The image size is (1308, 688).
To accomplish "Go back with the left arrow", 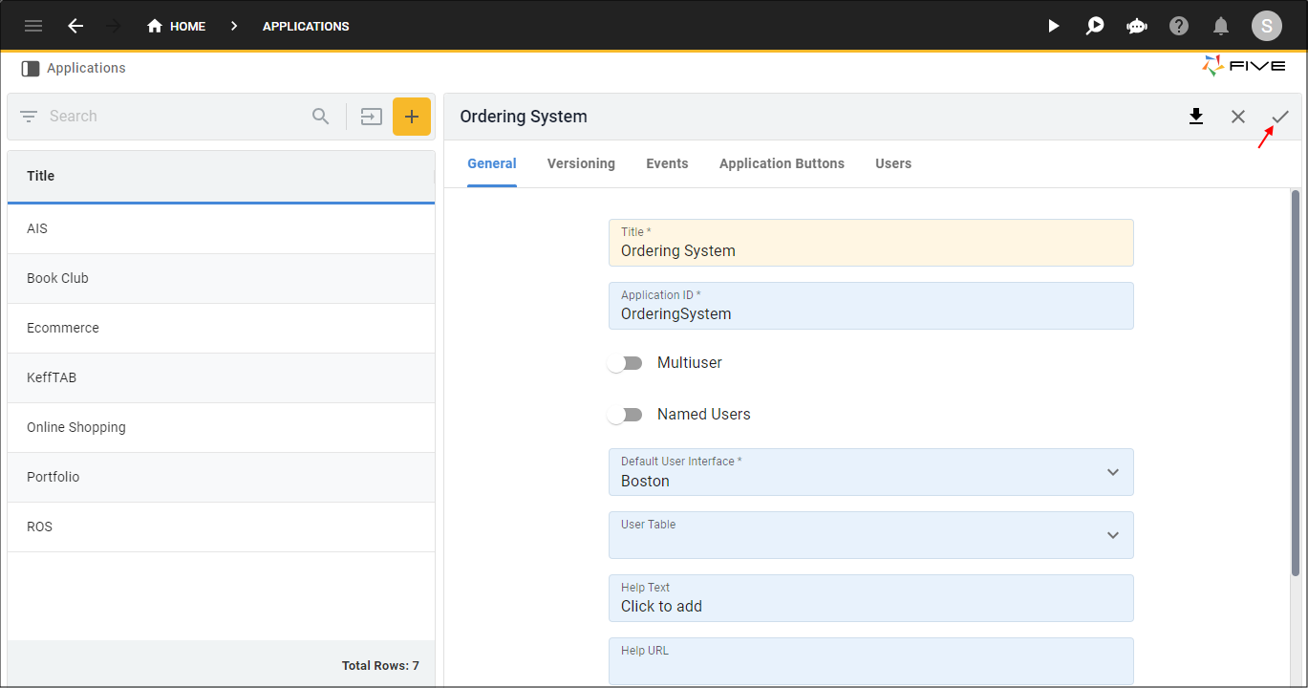I will point(75,26).
